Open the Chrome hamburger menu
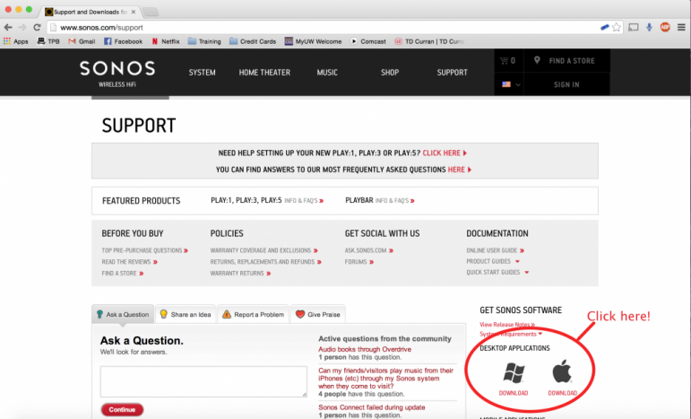 pyautogui.click(x=681, y=27)
